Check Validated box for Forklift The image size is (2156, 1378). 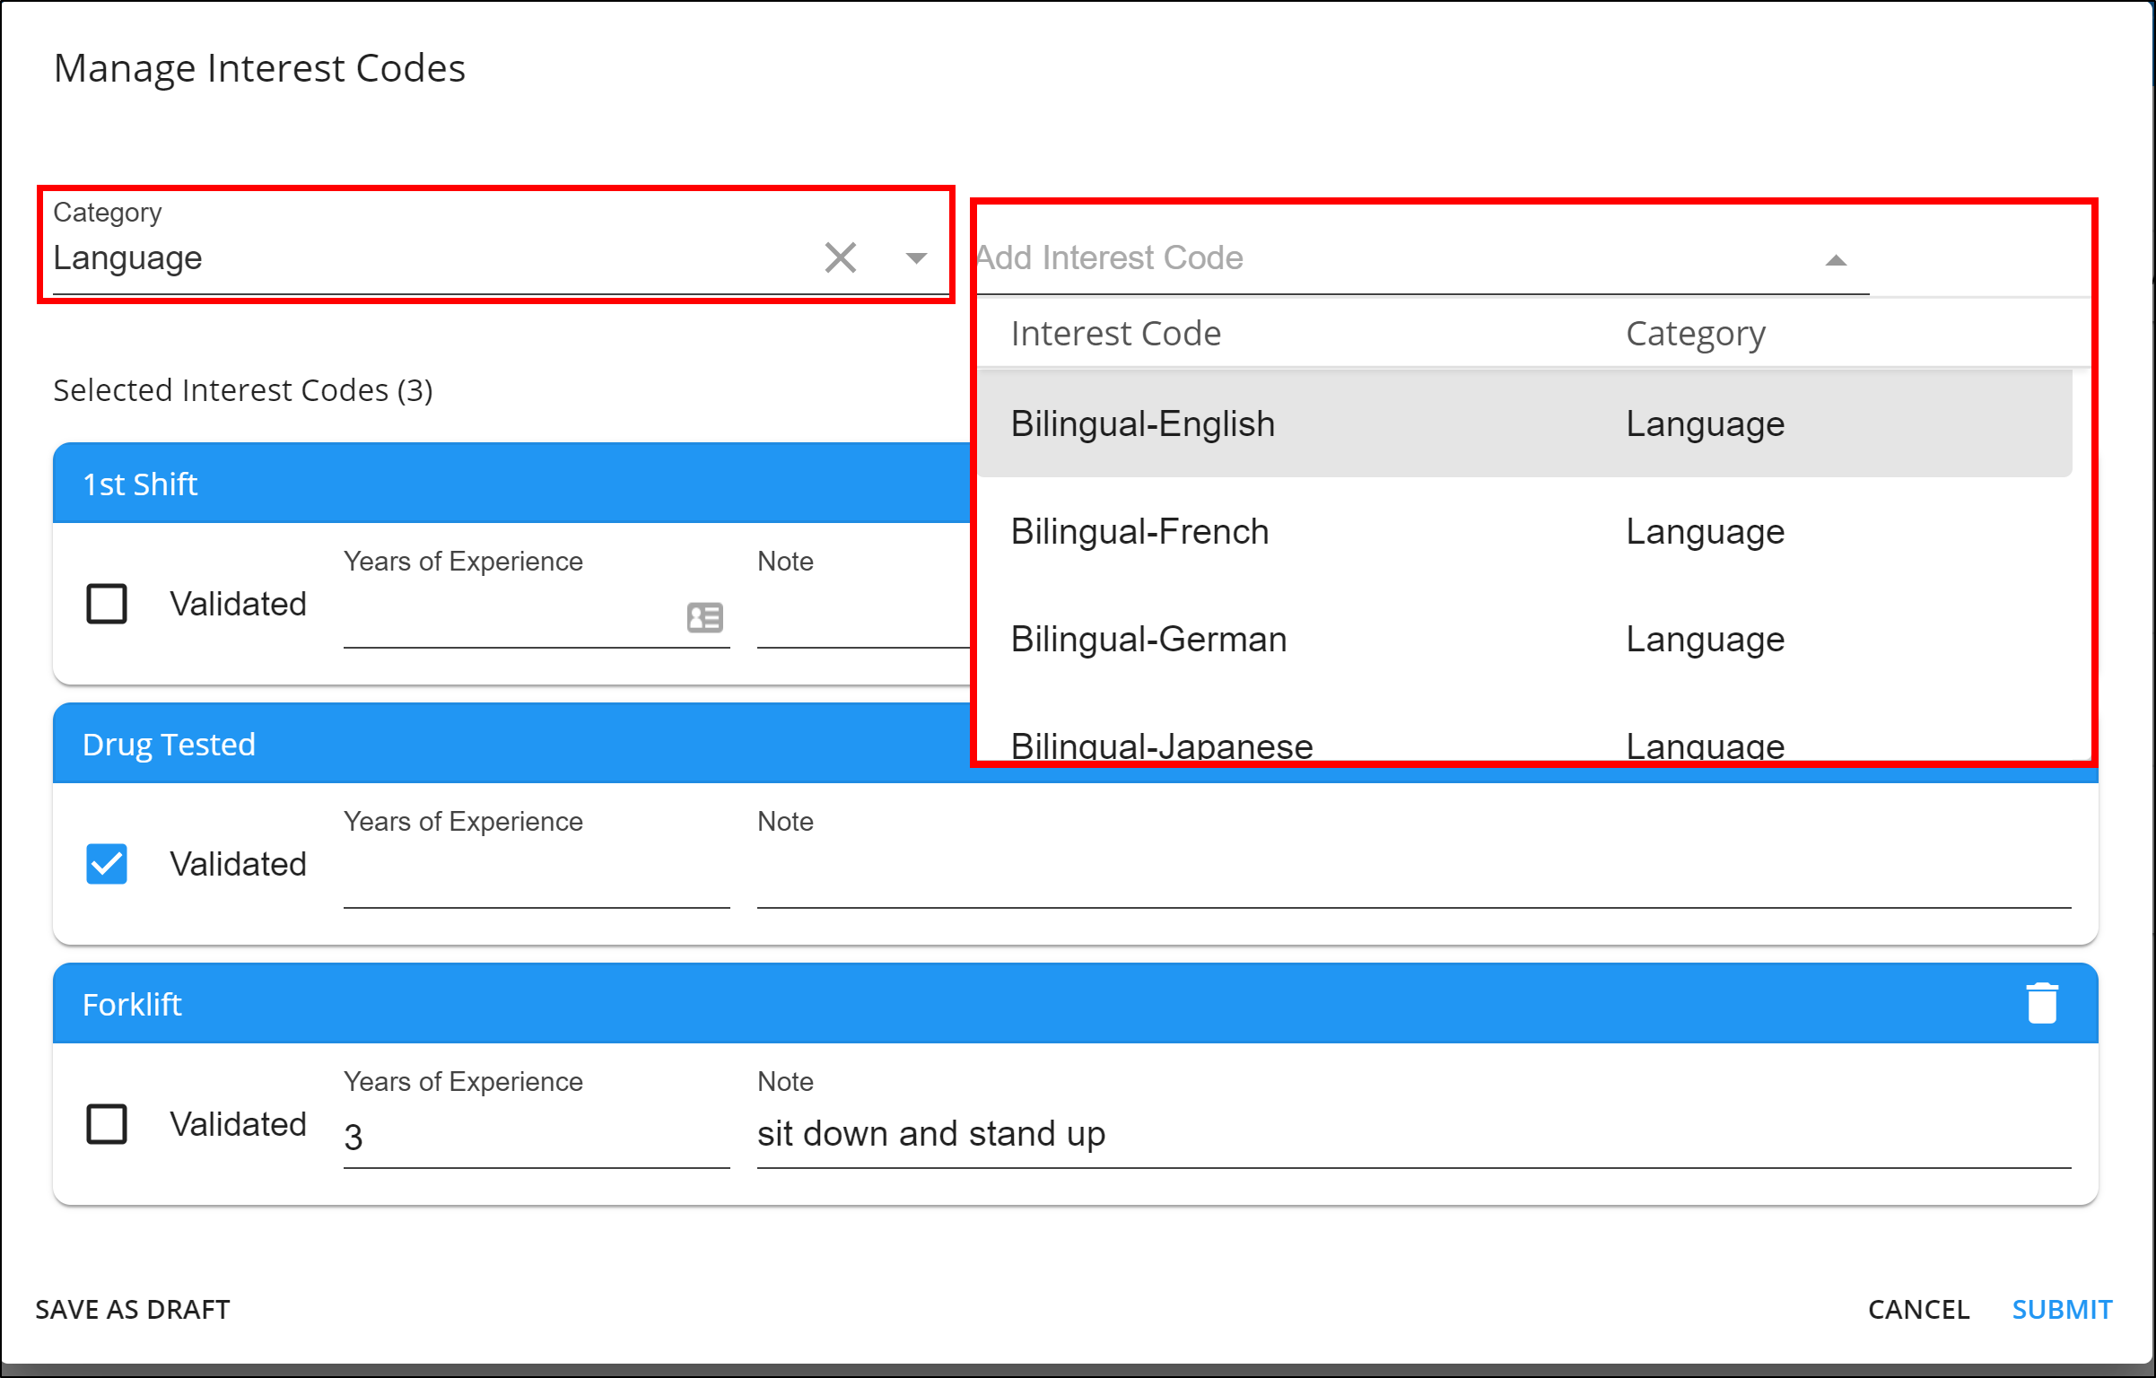pos(107,1124)
